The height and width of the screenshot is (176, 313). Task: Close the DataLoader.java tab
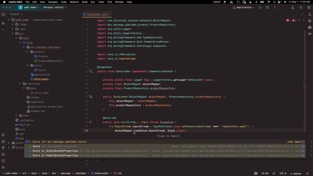coord(109,14)
